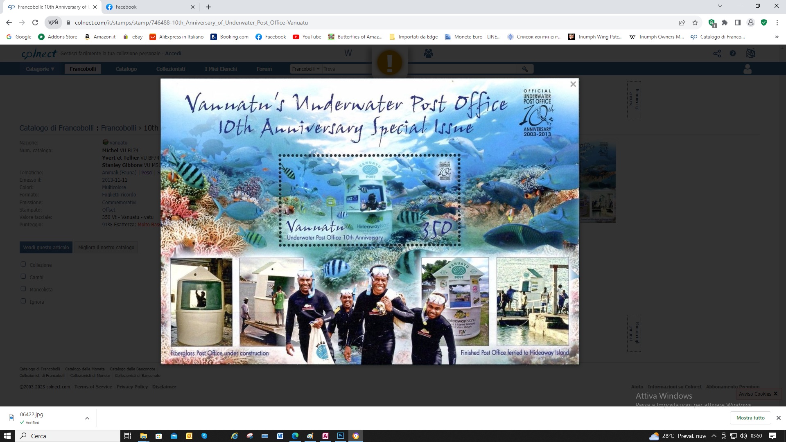Screen dimensions: 786x442
Task: Expand the download options chevron for 06422.jpg
Action: point(87,418)
